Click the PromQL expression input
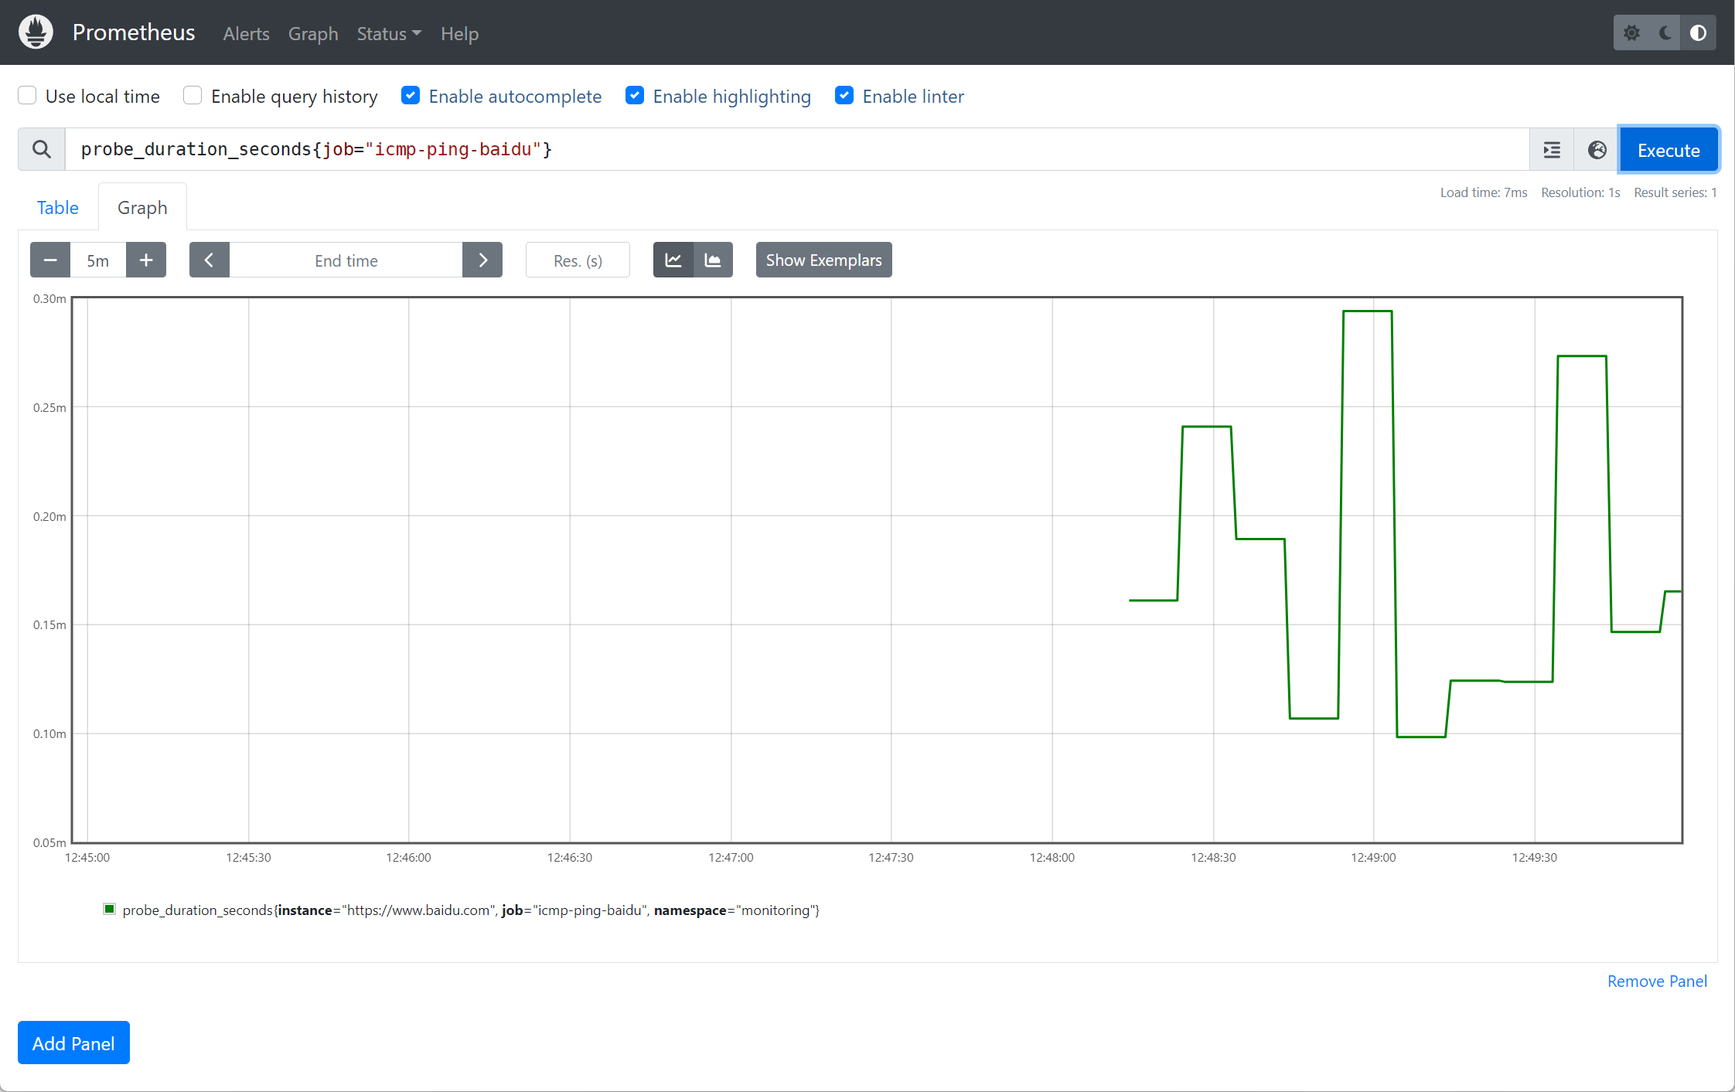Viewport: 1735px width, 1092px height. (797, 149)
